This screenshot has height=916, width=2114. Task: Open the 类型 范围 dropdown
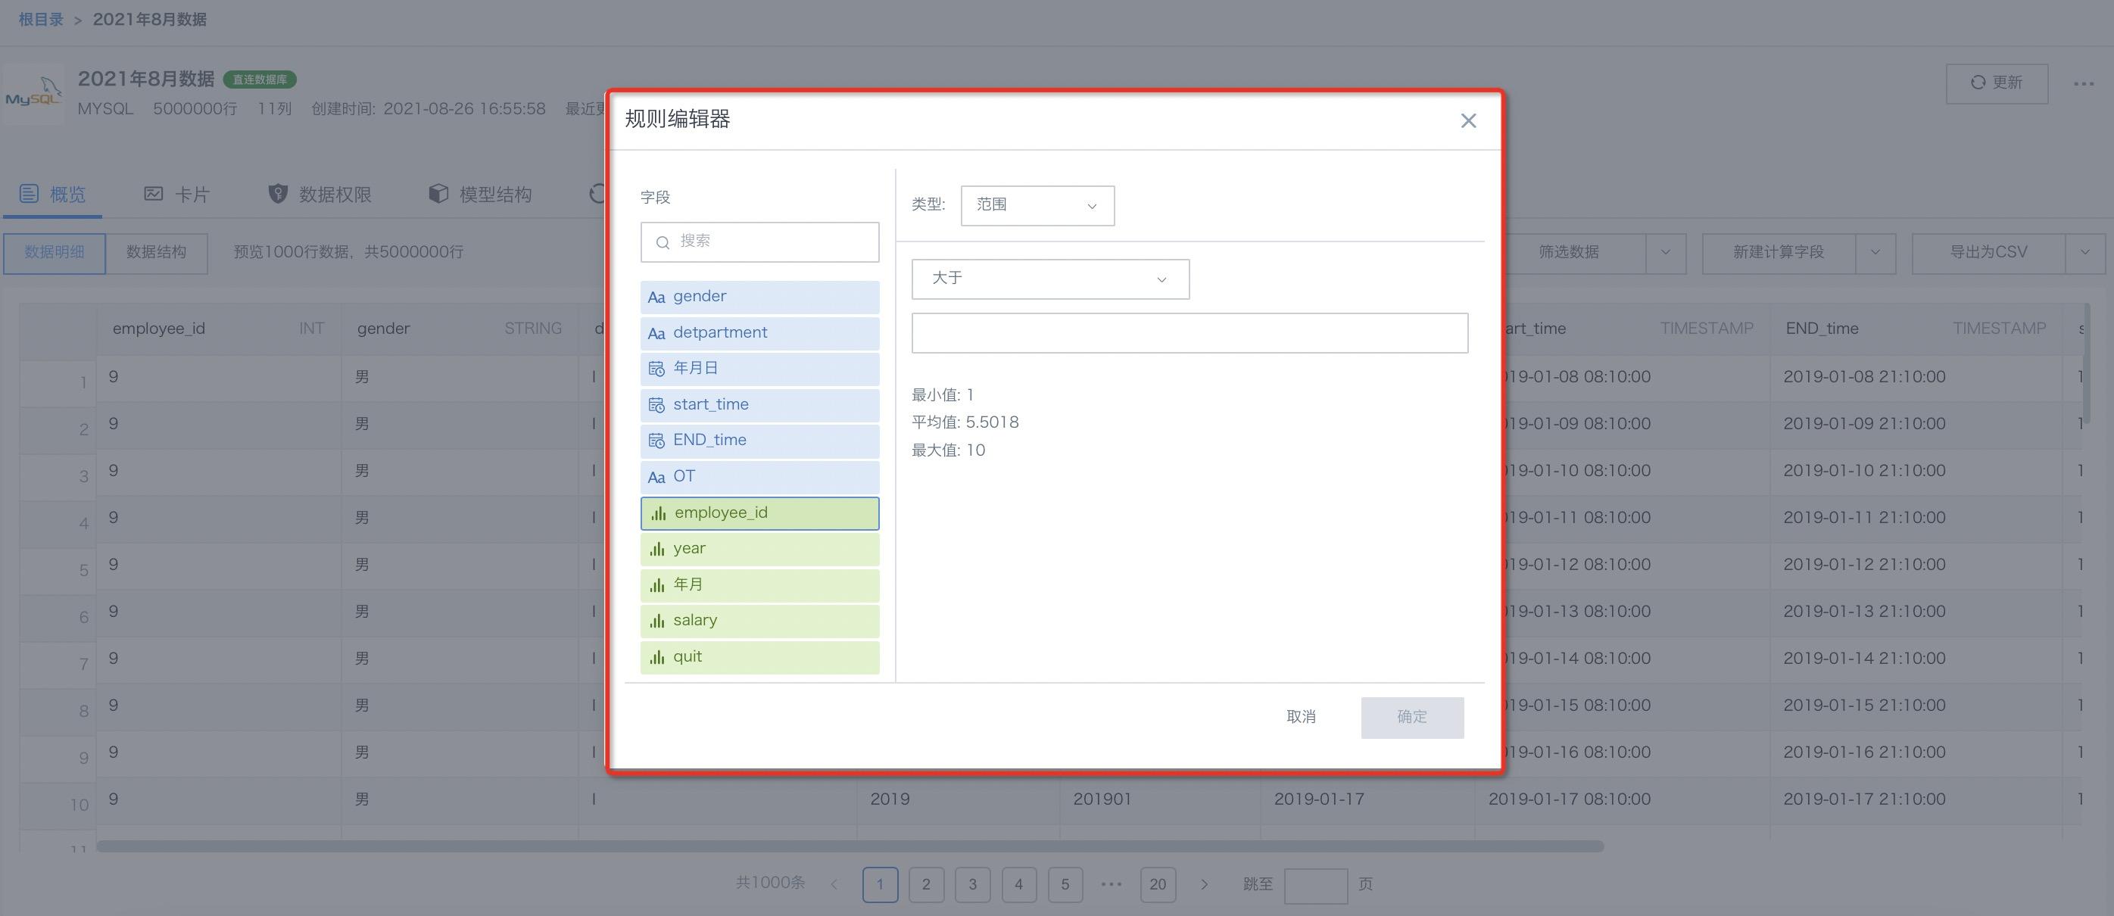[x=1037, y=205]
